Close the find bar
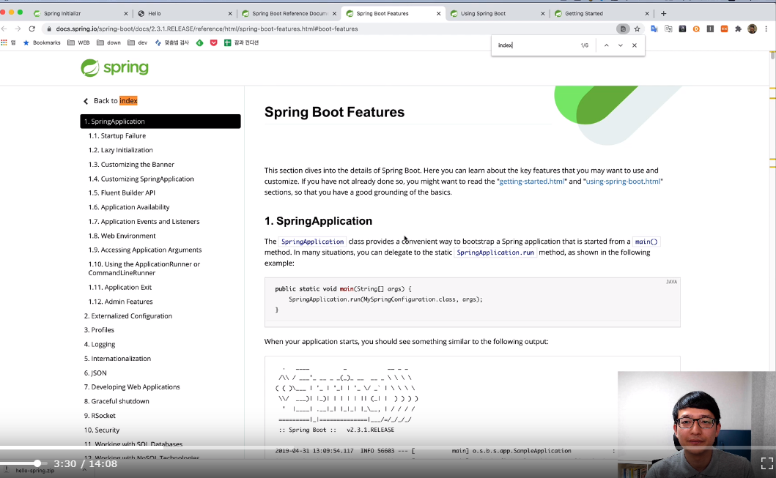 (x=635, y=45)
